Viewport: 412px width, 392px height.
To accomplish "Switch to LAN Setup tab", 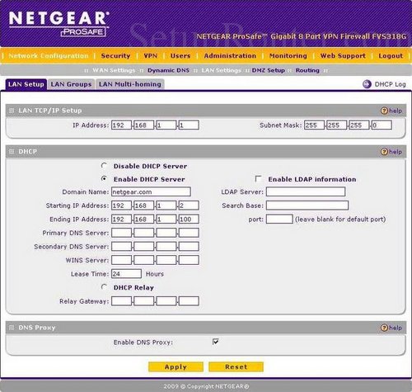I will click(x=26, y=84).
